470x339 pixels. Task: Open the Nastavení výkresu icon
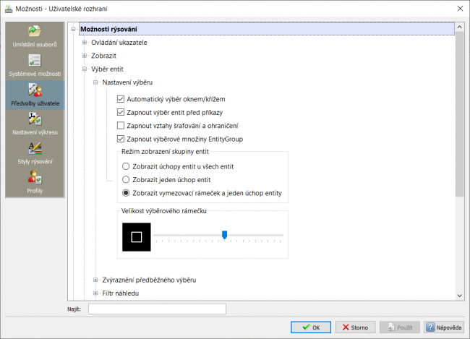pyautogui.click(x=35, y=119)
